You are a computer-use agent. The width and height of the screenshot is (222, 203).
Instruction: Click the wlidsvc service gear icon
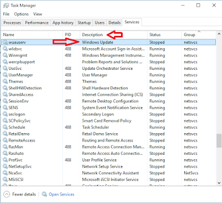6,49
